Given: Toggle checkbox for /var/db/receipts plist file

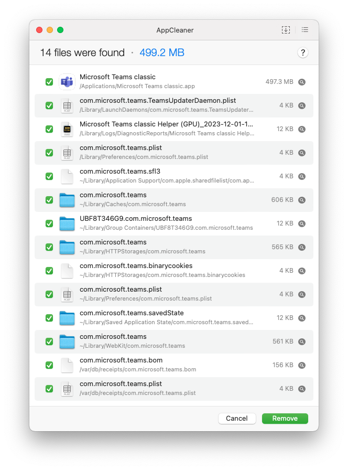Looking at the screenshot, I should tap(49, 389).
